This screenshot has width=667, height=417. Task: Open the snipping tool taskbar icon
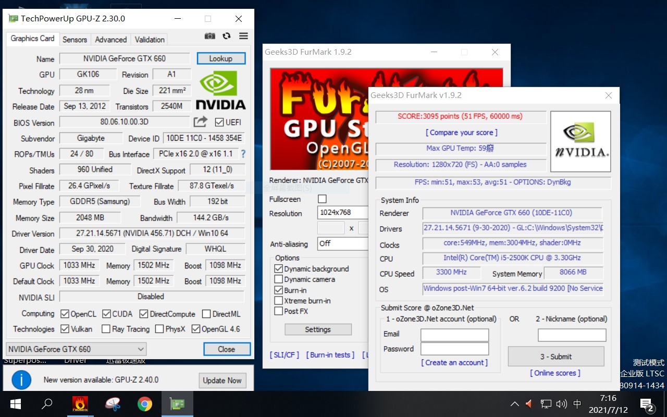click(x=113, y=404)
